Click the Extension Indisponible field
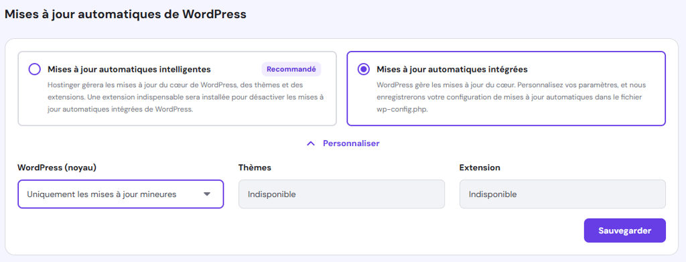The image size is (686, 262). click(x=563, y=194)
